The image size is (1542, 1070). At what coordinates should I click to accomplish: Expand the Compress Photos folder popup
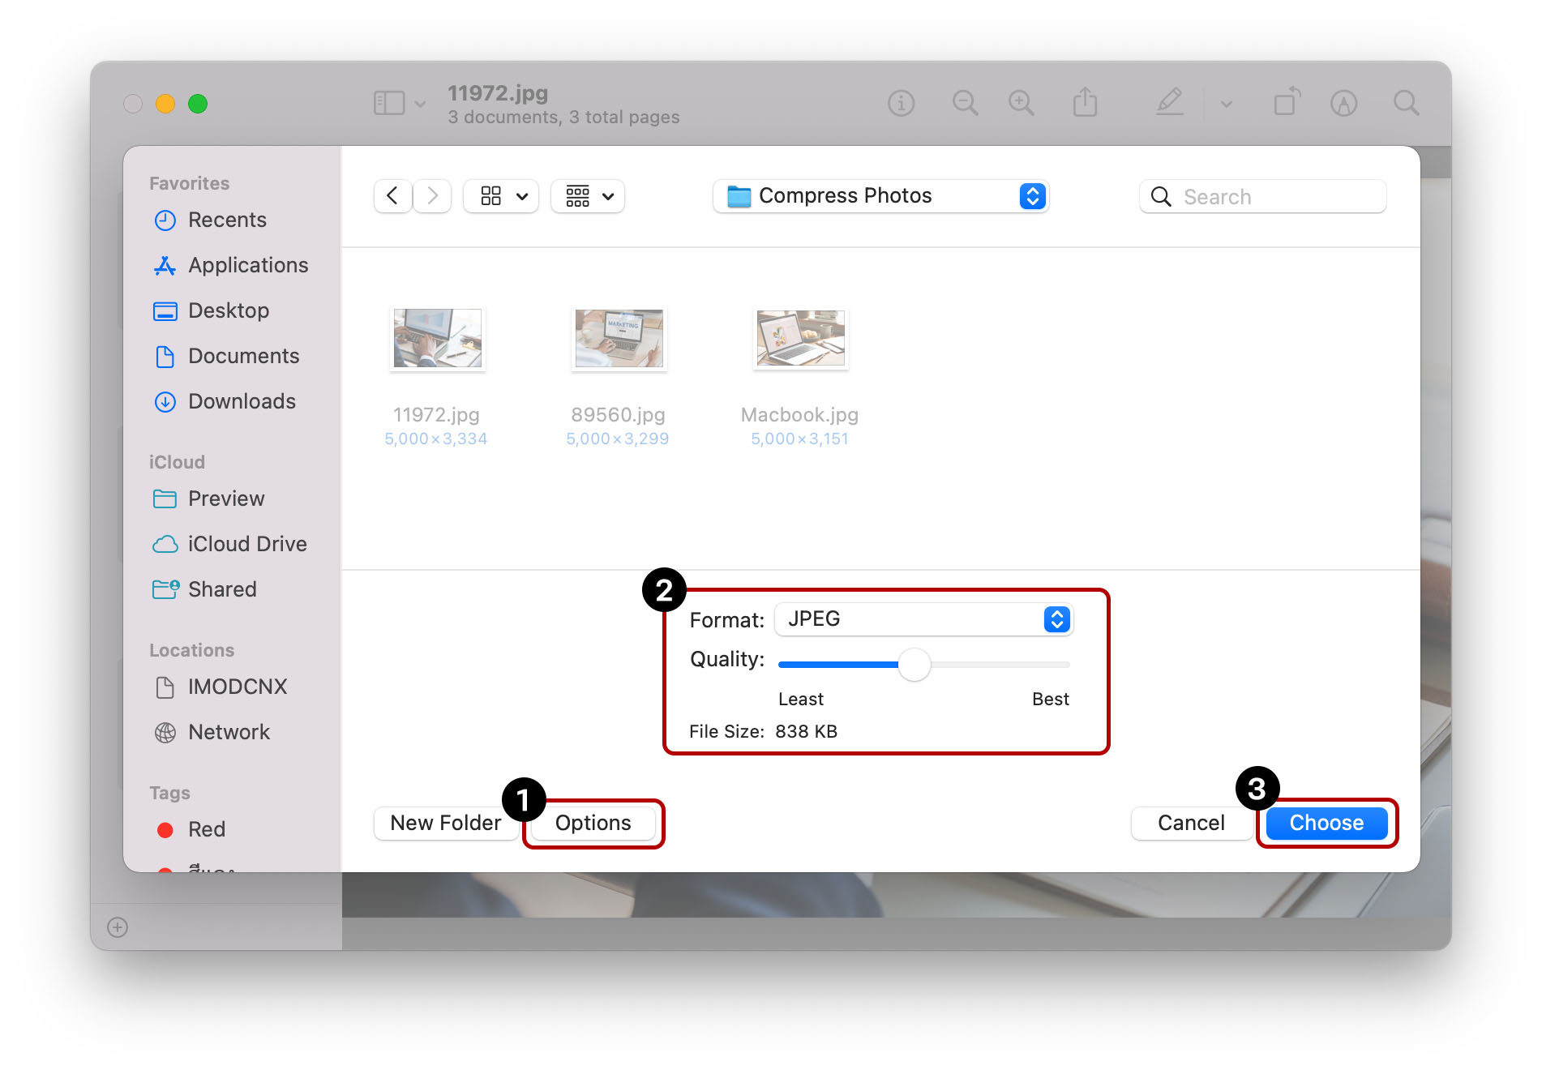click(880, 196)
